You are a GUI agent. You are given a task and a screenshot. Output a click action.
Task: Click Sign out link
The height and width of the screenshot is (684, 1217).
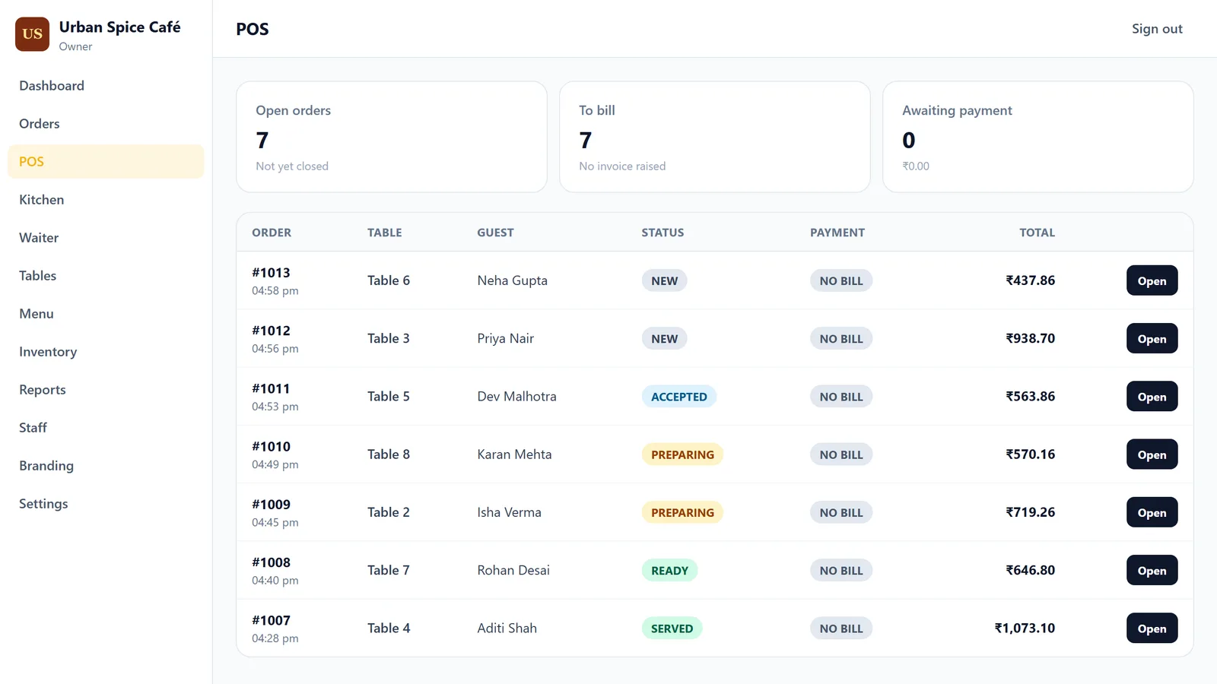click(x=1157, y=29)
